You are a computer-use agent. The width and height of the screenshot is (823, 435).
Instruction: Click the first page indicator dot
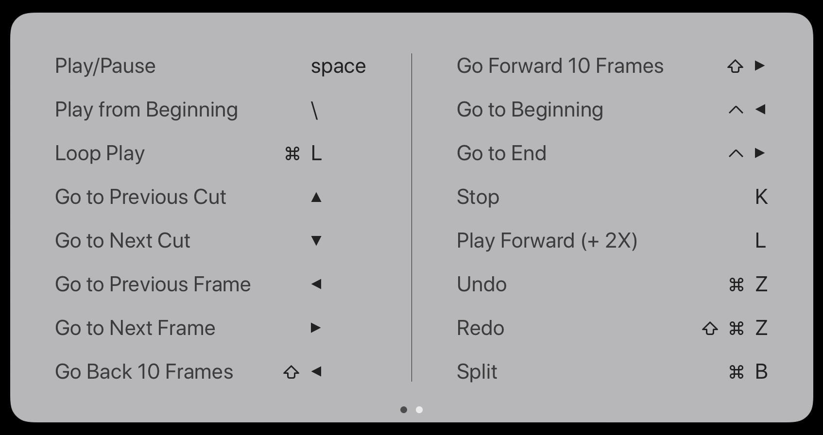click(x=404, y=410)
